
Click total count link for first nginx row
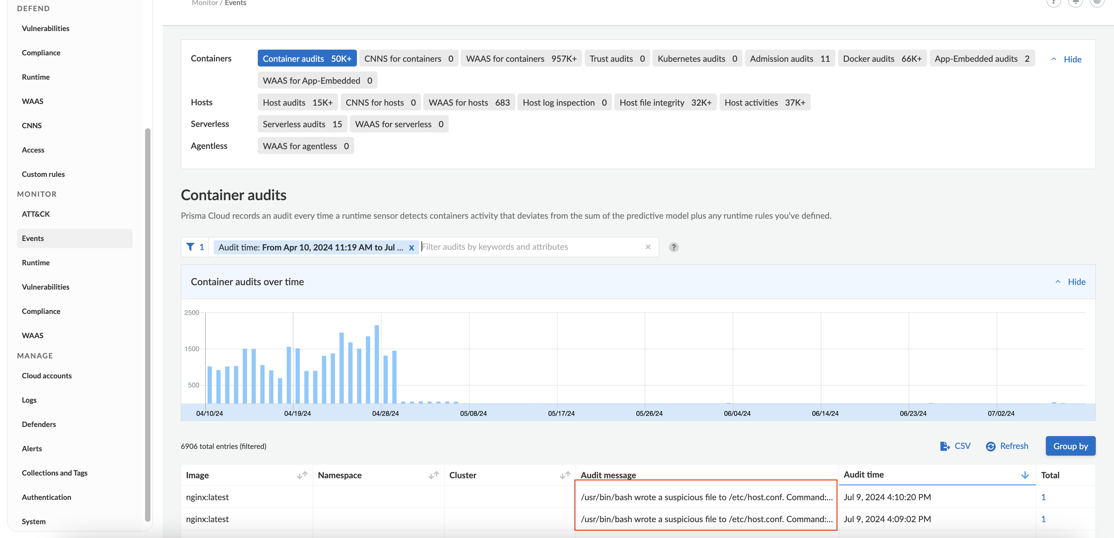[x=1043, y=497]
